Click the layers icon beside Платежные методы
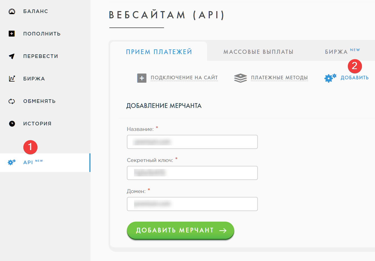The height and width of the screenshot is (261, 375). (240, 78)
